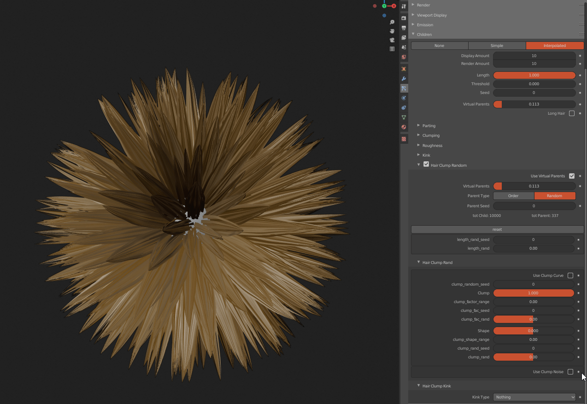
Task: Open the Render properties tab icon
Action: tap(404, 18)
